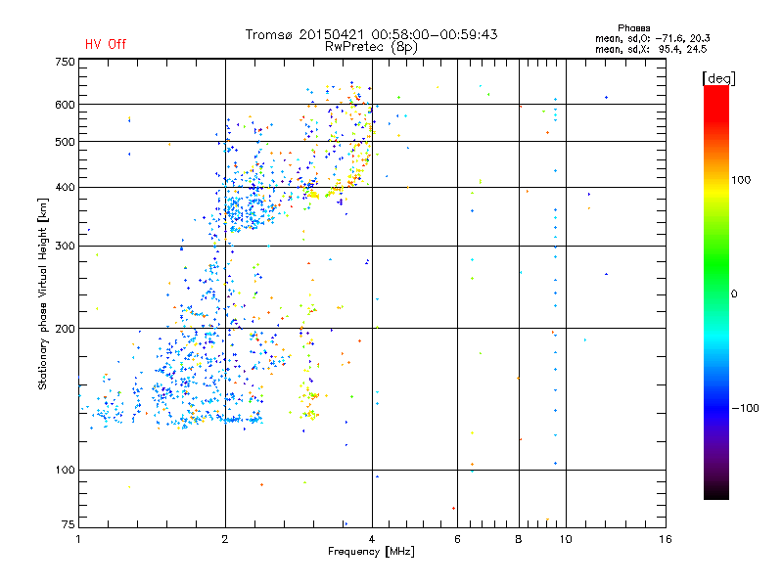Click the x-axis '2' tick label

point(225,539)
